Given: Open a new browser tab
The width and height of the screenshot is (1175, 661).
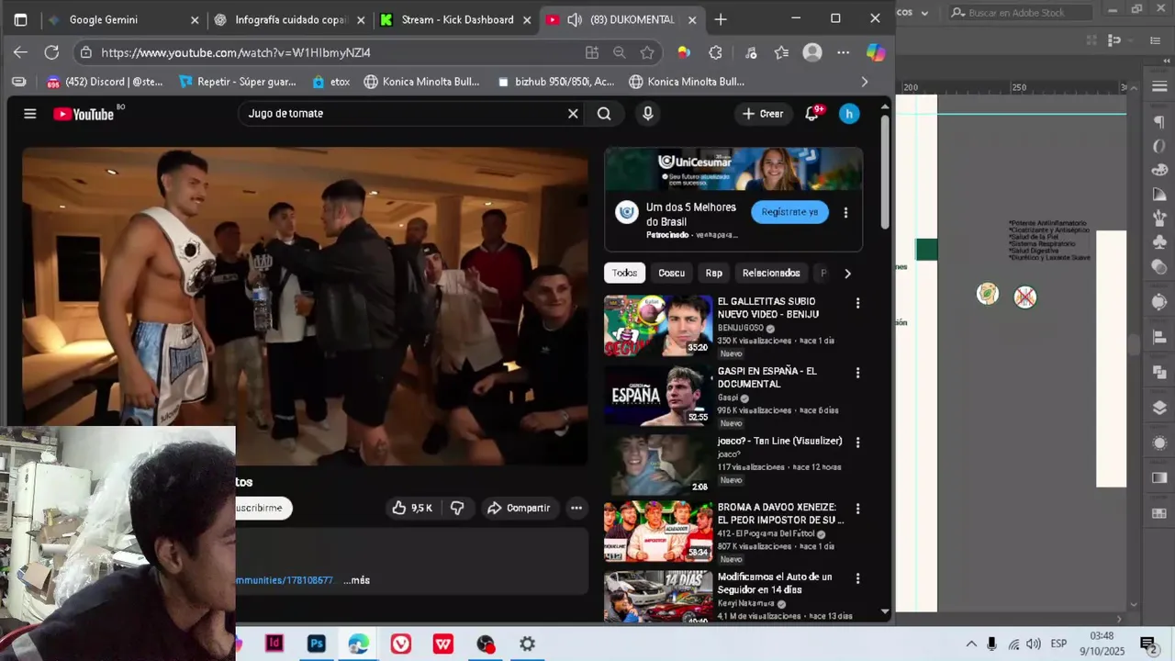Looking at the screenshot, I should point(721,19).
